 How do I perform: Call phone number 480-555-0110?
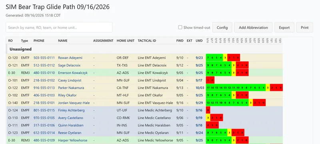click(x=44, y=73)
